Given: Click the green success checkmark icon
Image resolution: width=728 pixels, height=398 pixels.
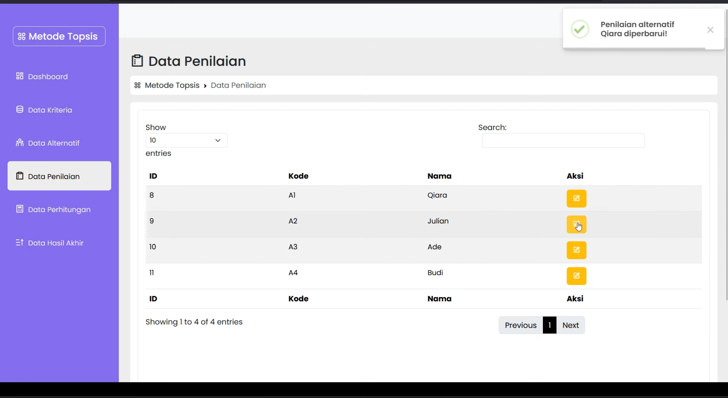Looking at the screenshot, I should 580,29.
